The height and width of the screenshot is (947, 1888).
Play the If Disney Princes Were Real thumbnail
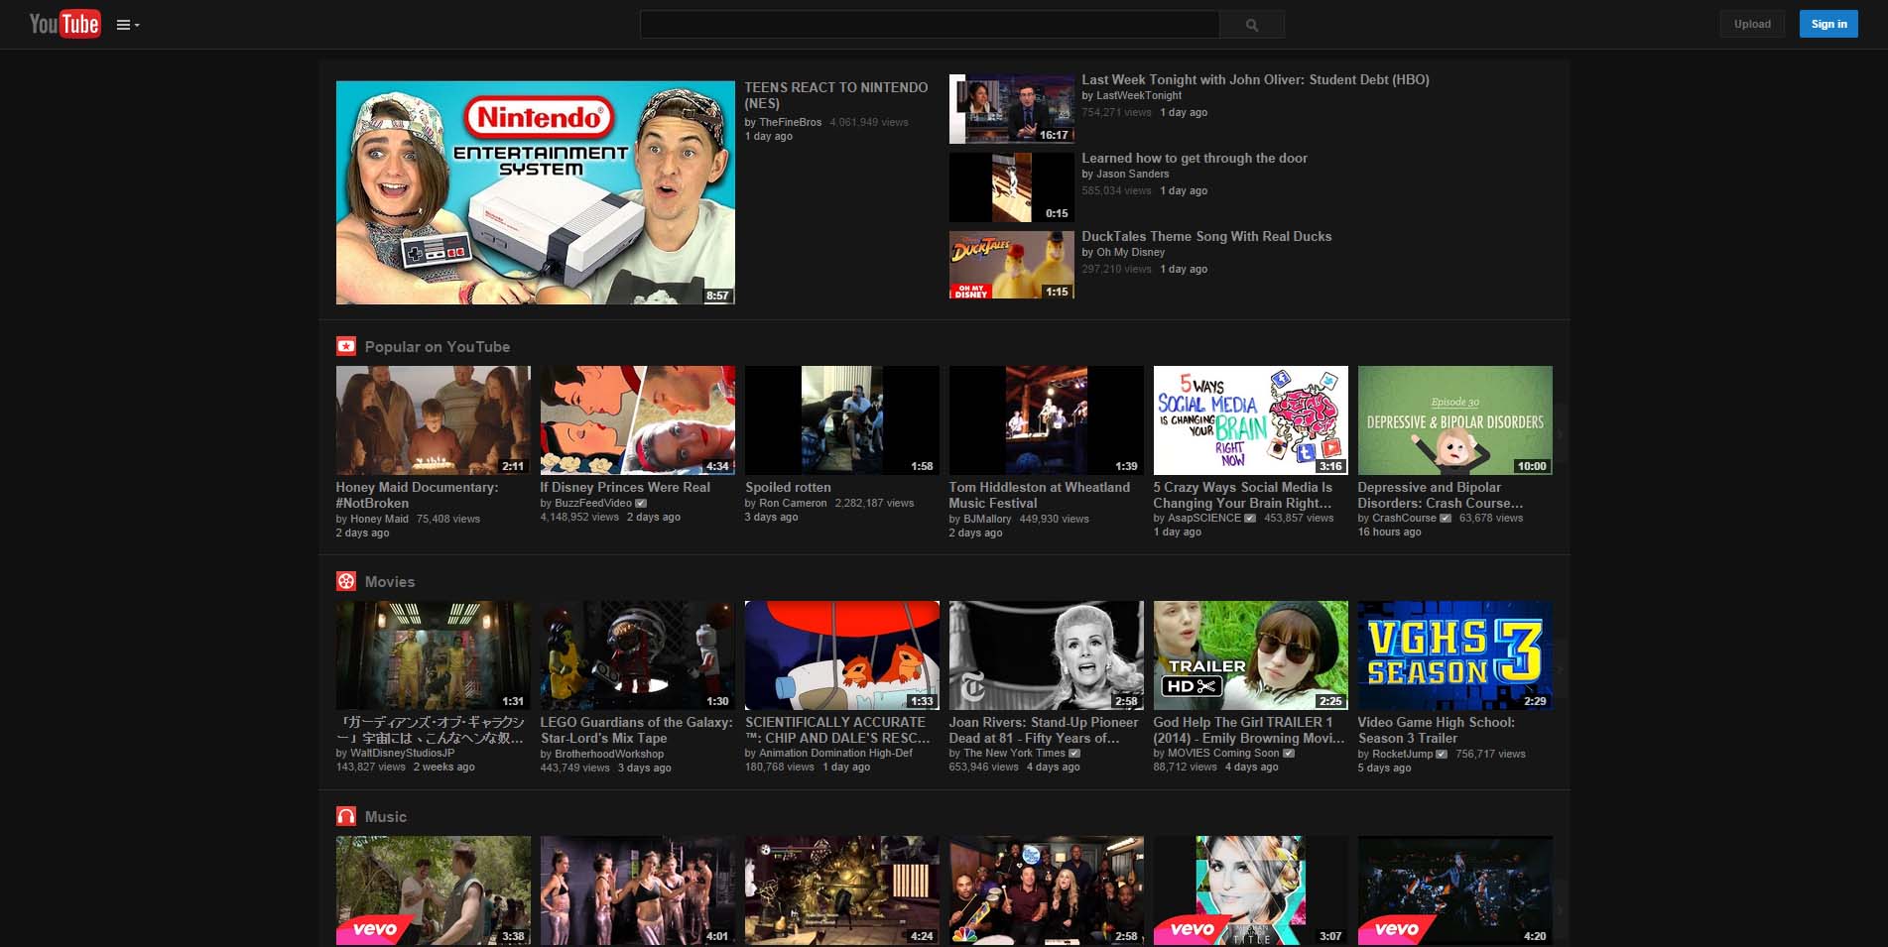pyautogui.click(x=638, y=420)
